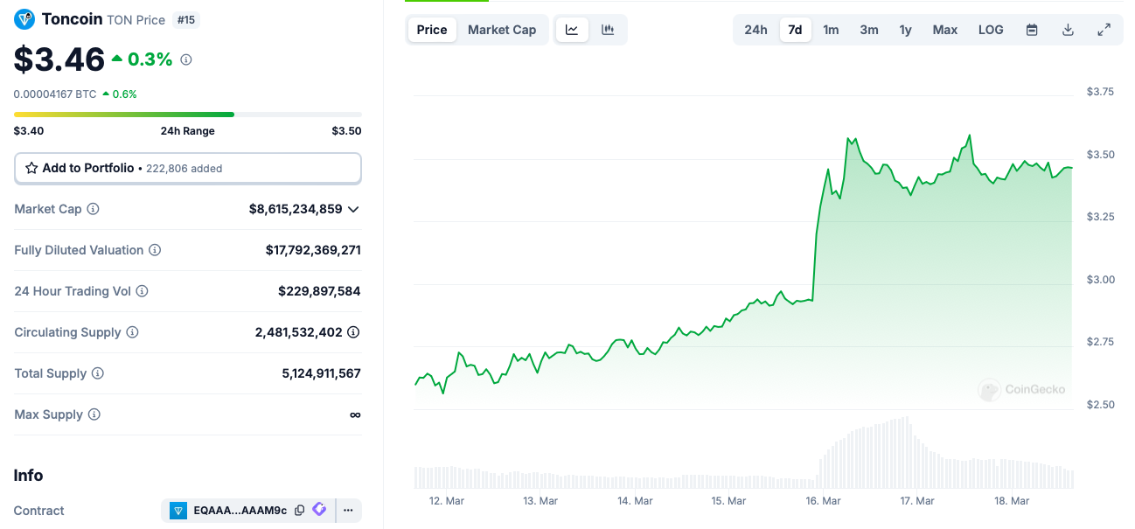Click the EQAAA...AAAM9c contract address
Viewport: 1135px width, 529px height.
(239, 510)
